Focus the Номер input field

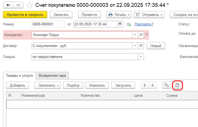click(x=48, y=24)
